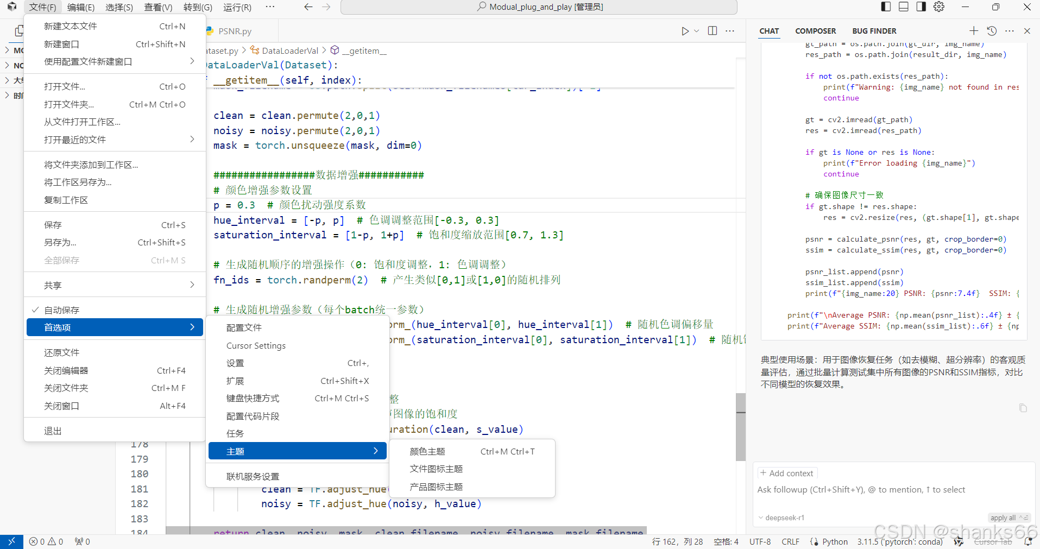
Task: Split the editor to the right
Action: click(713, 31)
